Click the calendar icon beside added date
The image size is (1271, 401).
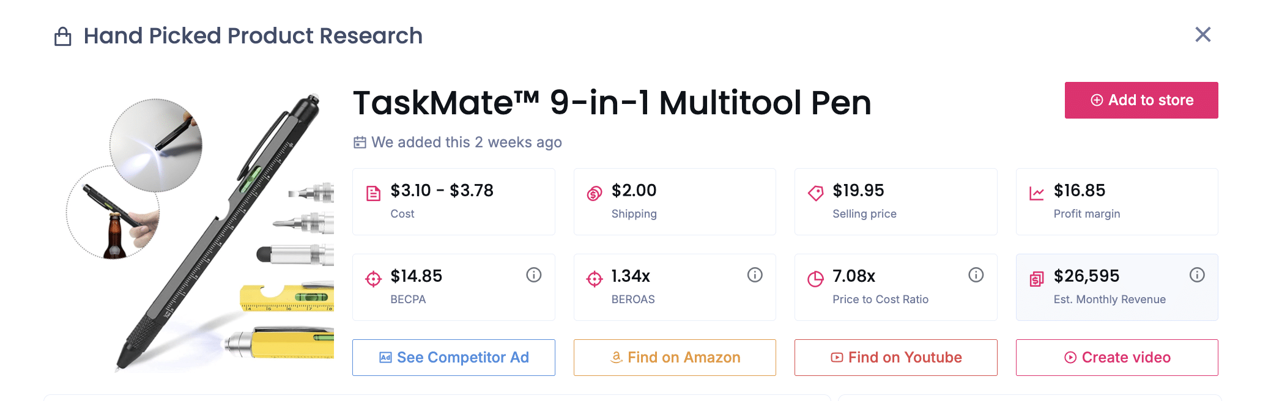pos(360,142)
